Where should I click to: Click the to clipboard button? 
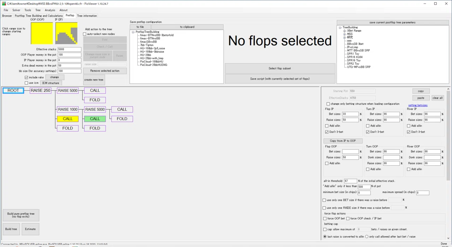coord(187,27)
